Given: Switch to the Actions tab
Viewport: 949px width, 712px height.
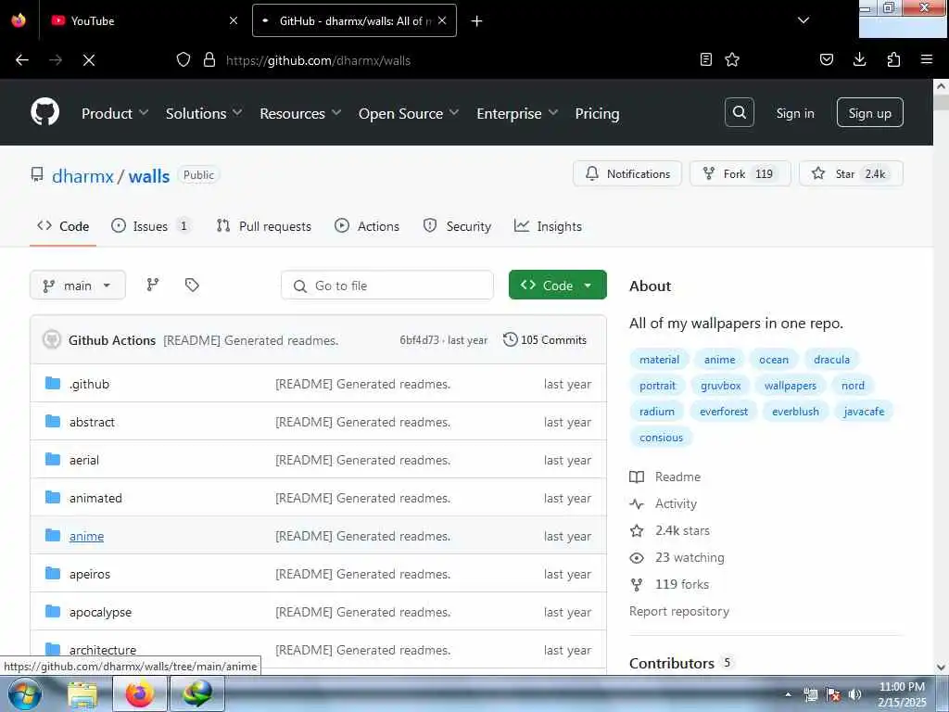Looking at the screenshot, I should coord(367,226).
